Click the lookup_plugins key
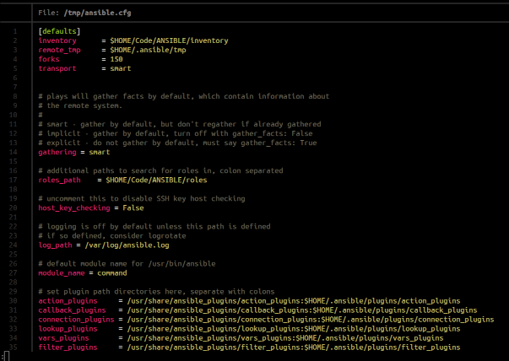 click(68, 329)
